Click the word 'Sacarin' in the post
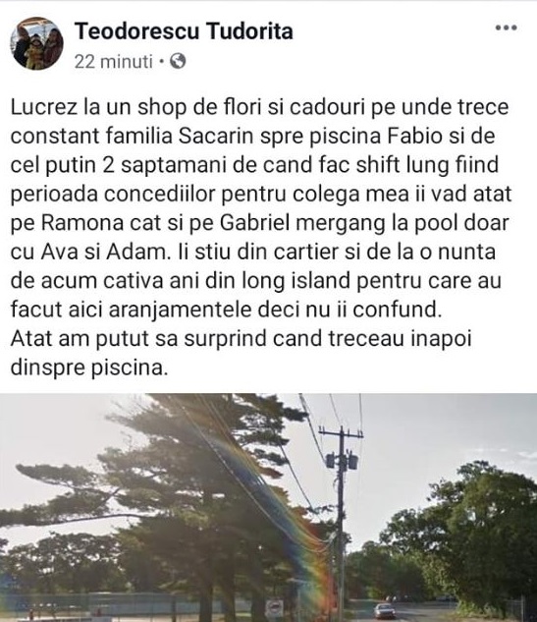Image resolution: width=537 pixels, height=622 pixels. (x=216, y=136)
